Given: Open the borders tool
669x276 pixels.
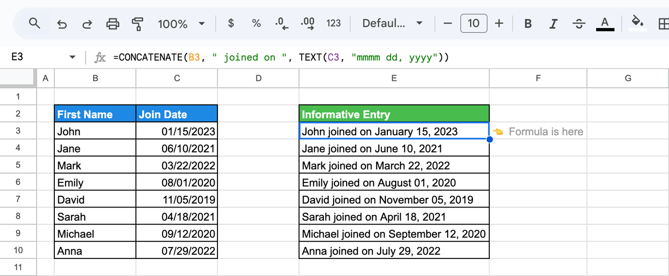Looking at the screenshot, I should pyautogui.click(x=664, y=23).
